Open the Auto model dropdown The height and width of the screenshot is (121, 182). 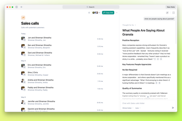pos(138,108)
